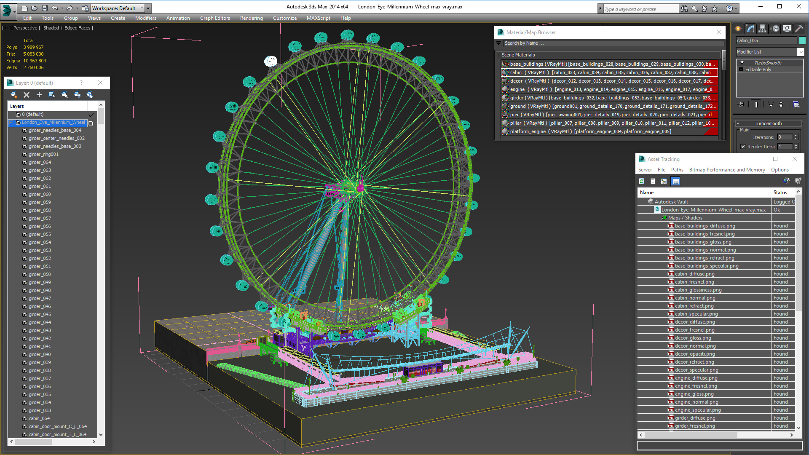Click the [+] viewport general menu label
Screen dimensions: 809x455
click(6, 28)
